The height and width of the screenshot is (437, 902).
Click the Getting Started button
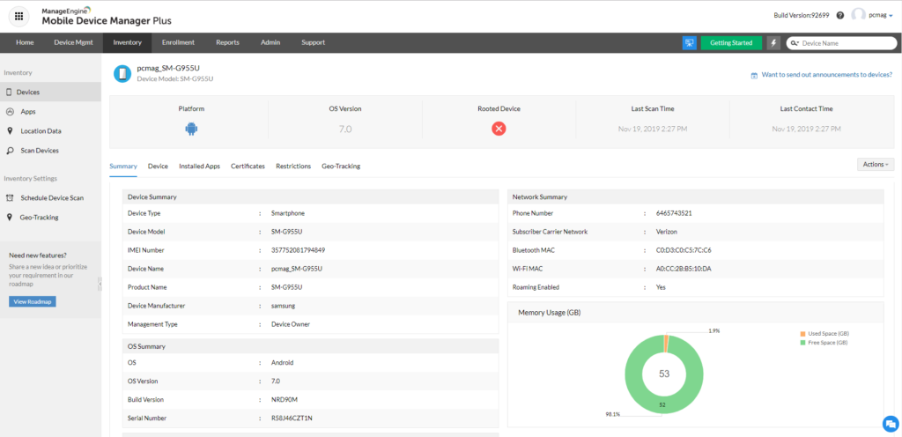click(x=731, y=42)
